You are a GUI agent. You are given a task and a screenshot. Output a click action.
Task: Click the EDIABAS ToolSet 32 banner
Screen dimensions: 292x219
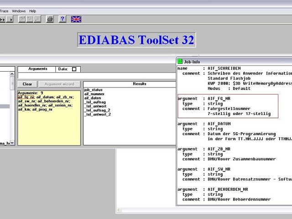136,40
